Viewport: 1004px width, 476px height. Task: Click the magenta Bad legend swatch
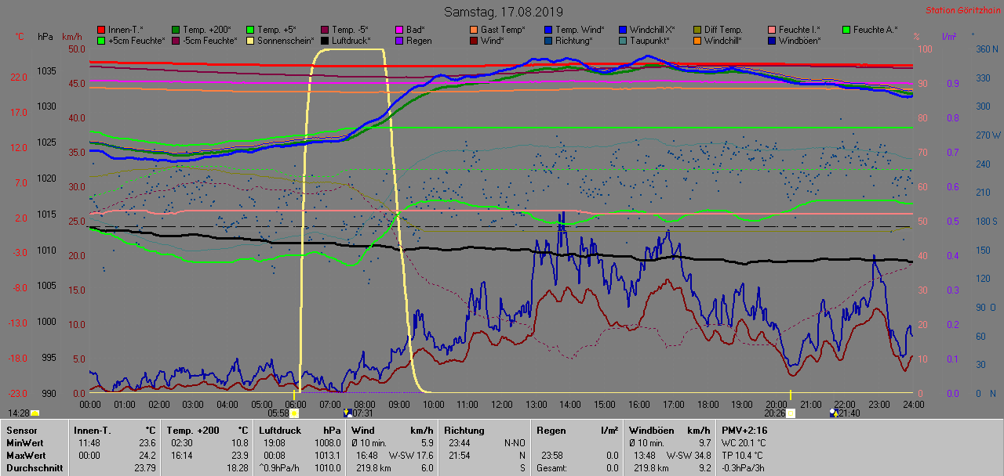pos(399,29)
